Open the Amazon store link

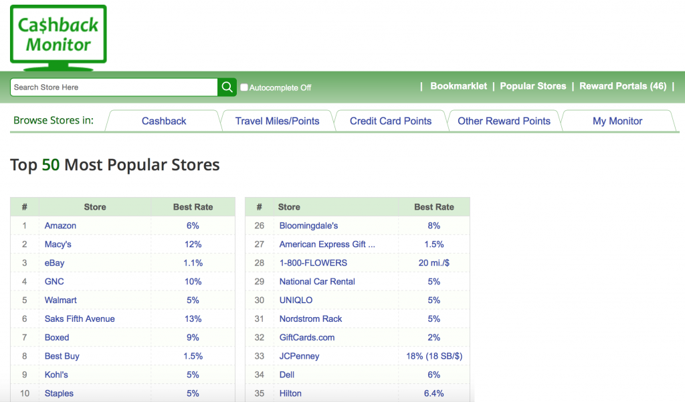(x=60, y=226)
